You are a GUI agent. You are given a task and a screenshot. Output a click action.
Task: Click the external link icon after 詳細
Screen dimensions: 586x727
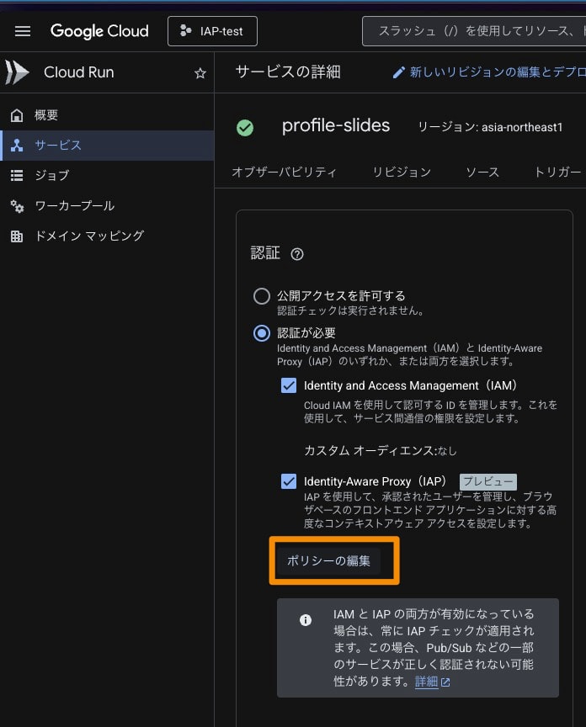[445, 682]
